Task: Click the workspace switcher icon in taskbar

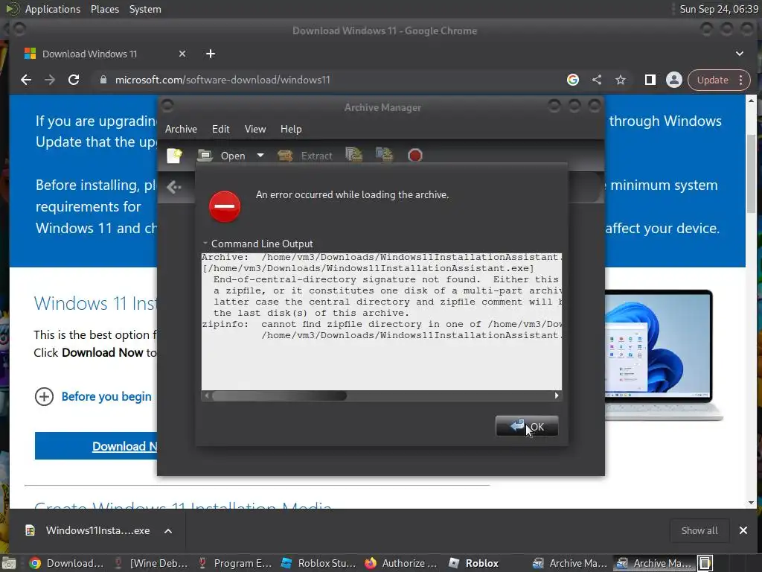Action: coord(705,563)
